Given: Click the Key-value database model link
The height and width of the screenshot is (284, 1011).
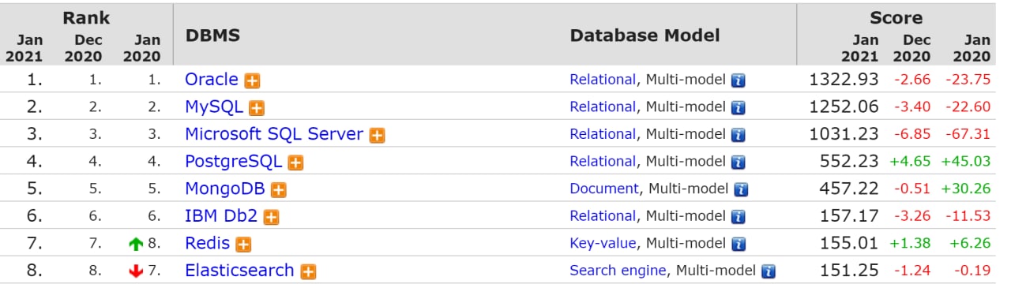Looking at the screenshot, I should click(603, 243).
